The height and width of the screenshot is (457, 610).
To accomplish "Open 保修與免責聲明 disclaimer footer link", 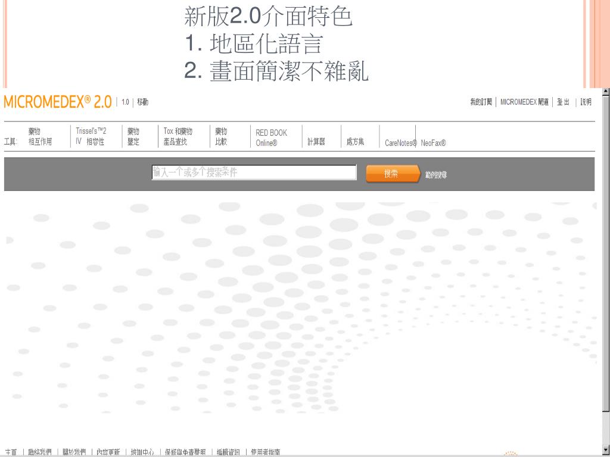I will coord(185,452).
